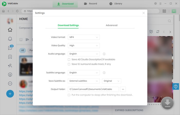
Task: Click the first https://only link in post
Action: pyautogui.click(x=26, y=91)
